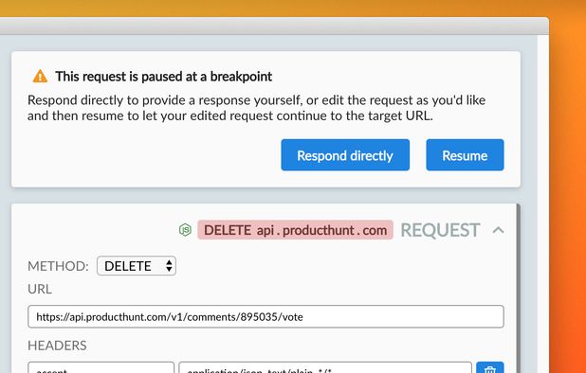Click the "This request is paused at a breakpoint" heading
Viewport: 586px width, 373px height.
164,76
